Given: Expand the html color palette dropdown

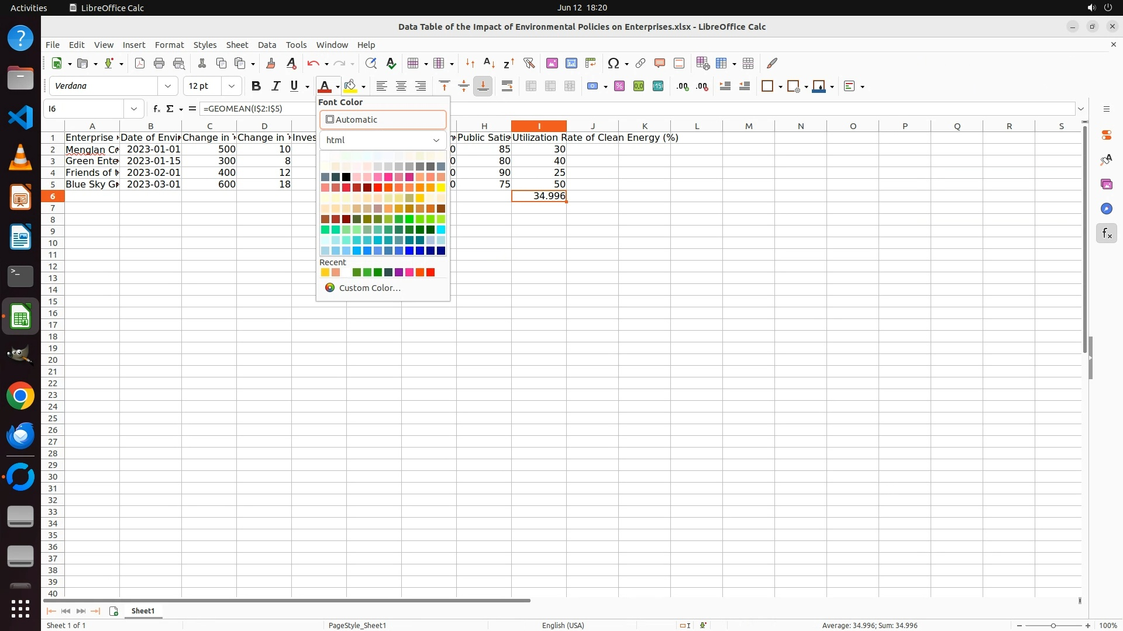Looking at the screenshot, I should pos(436,140).
